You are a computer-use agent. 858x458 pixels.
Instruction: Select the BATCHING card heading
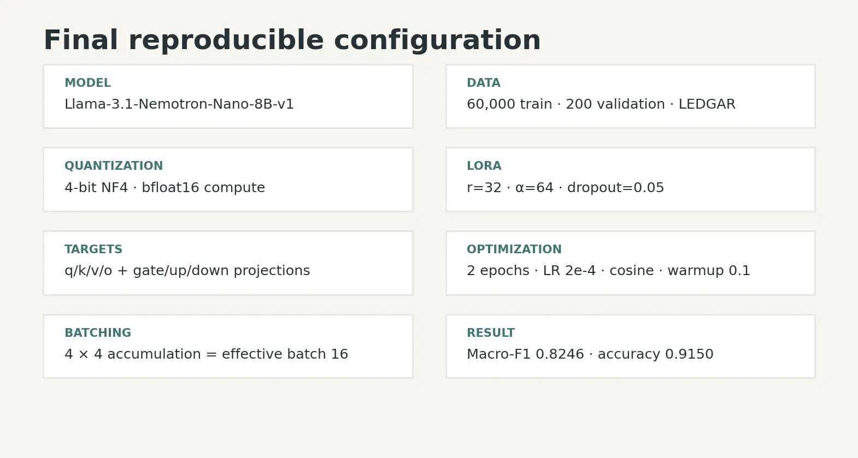point(98,333)
